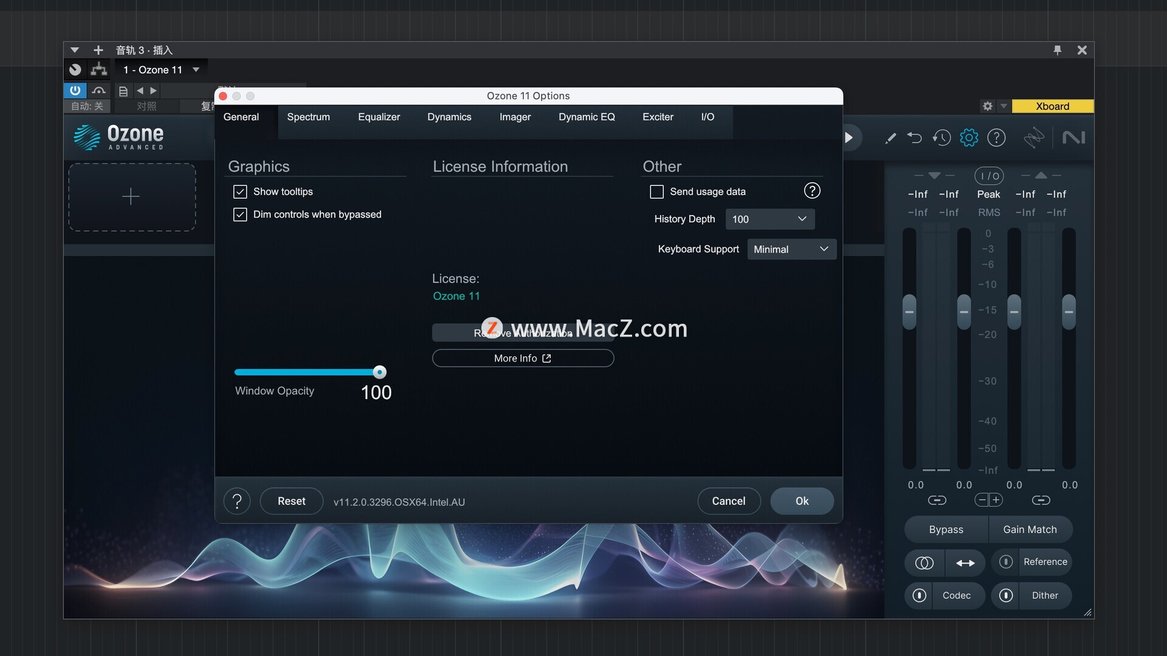The image size is (1167, 656).
Task: Select the General tab
Action: [241, 117]
